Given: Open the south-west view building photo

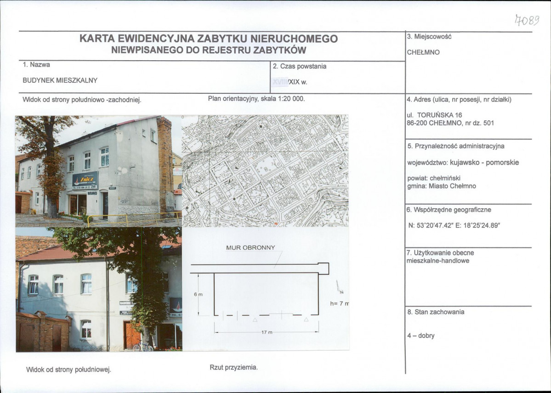Looking at the screenshot, I should coord(98,171).
